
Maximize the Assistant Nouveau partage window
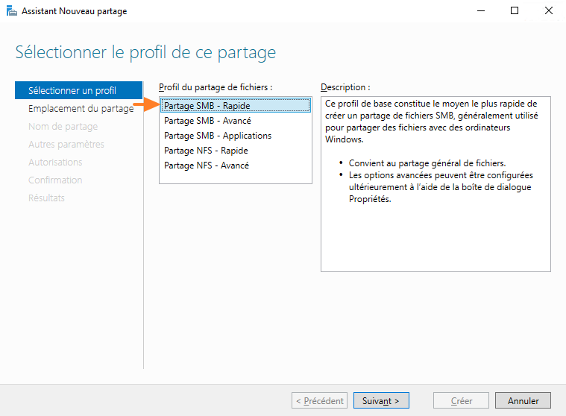pyautogui.click(x=515, y=11)
